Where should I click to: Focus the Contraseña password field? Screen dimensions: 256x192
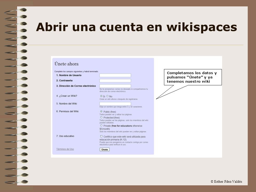[115, 81]
